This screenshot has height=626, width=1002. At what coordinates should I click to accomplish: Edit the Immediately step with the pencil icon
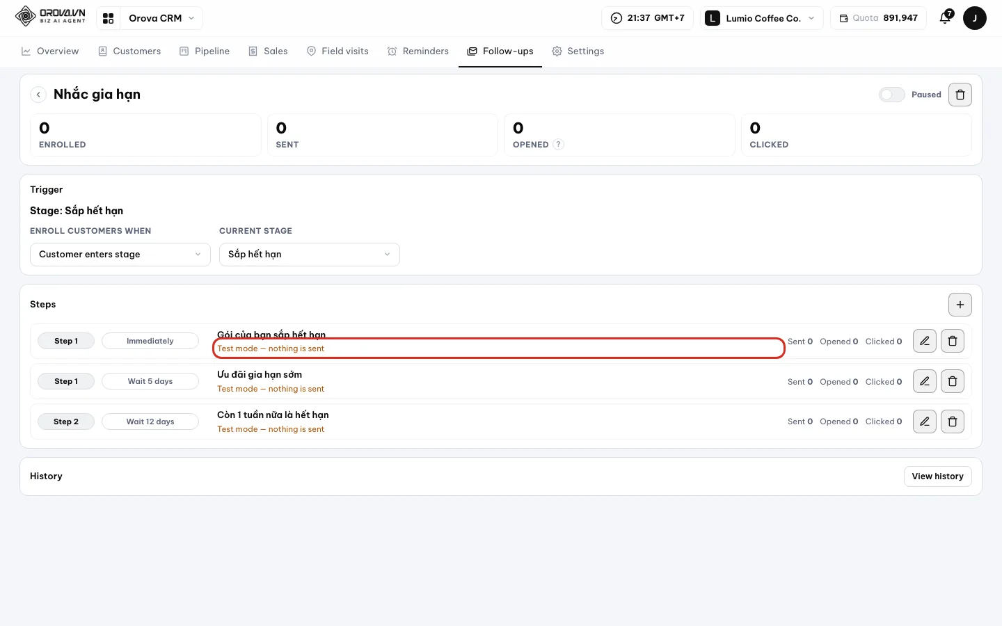pos(925,341)
